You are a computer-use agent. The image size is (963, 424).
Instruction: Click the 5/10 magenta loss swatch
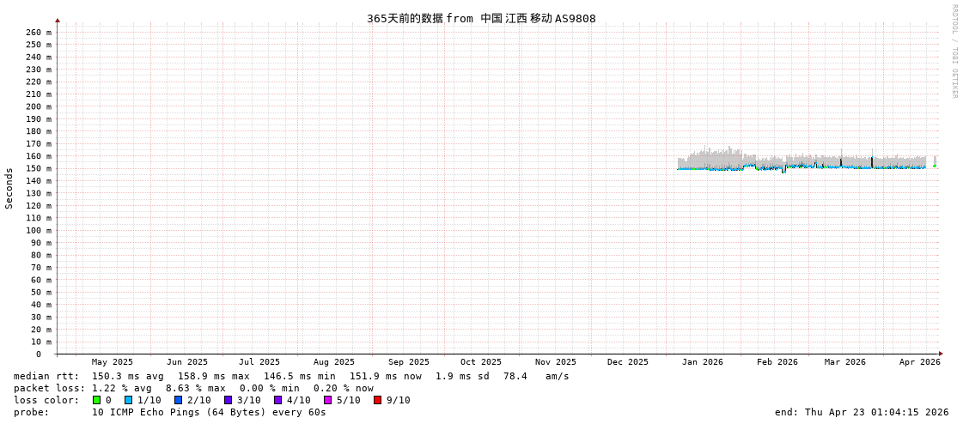click(x=327, y=400)
